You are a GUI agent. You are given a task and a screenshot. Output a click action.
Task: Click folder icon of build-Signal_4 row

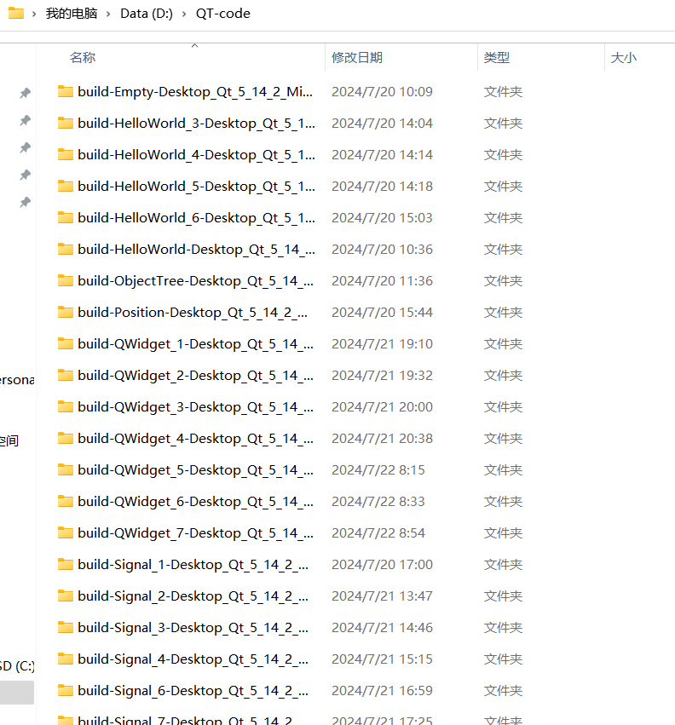[66, 659]
